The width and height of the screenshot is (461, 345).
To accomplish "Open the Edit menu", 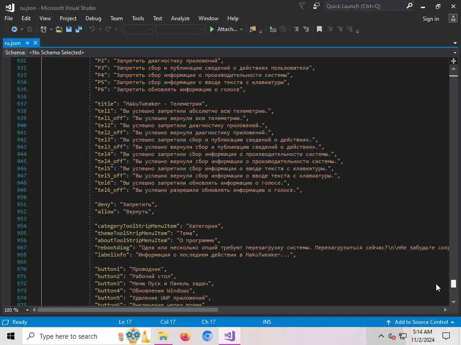I will pyautogui.click(x=26, y=18).
